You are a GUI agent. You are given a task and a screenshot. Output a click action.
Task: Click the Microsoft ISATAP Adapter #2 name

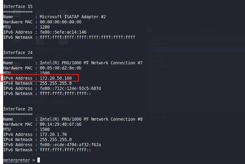(x=73, y=17)
